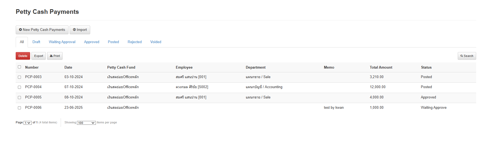Click the printer icon on Print button
The width and height of the screenshot is (500, 144).
click(x=51, y=56)
